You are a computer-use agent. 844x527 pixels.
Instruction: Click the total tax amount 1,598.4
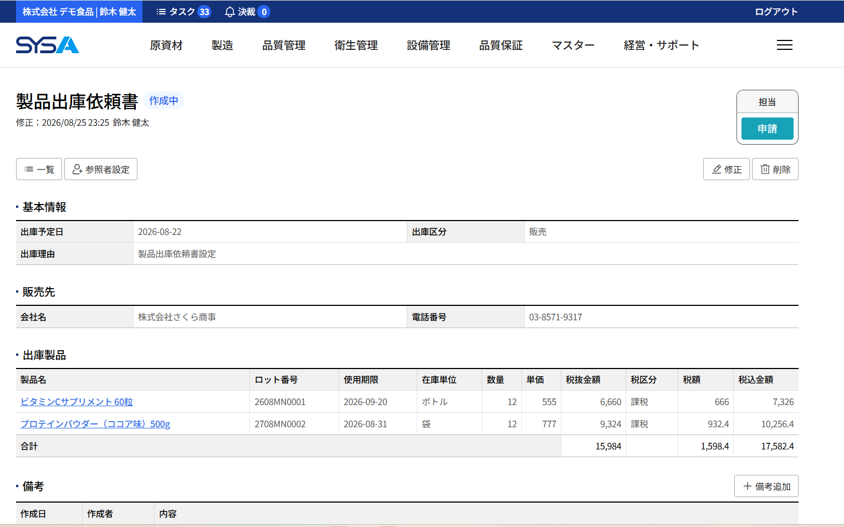click(714, 446)
